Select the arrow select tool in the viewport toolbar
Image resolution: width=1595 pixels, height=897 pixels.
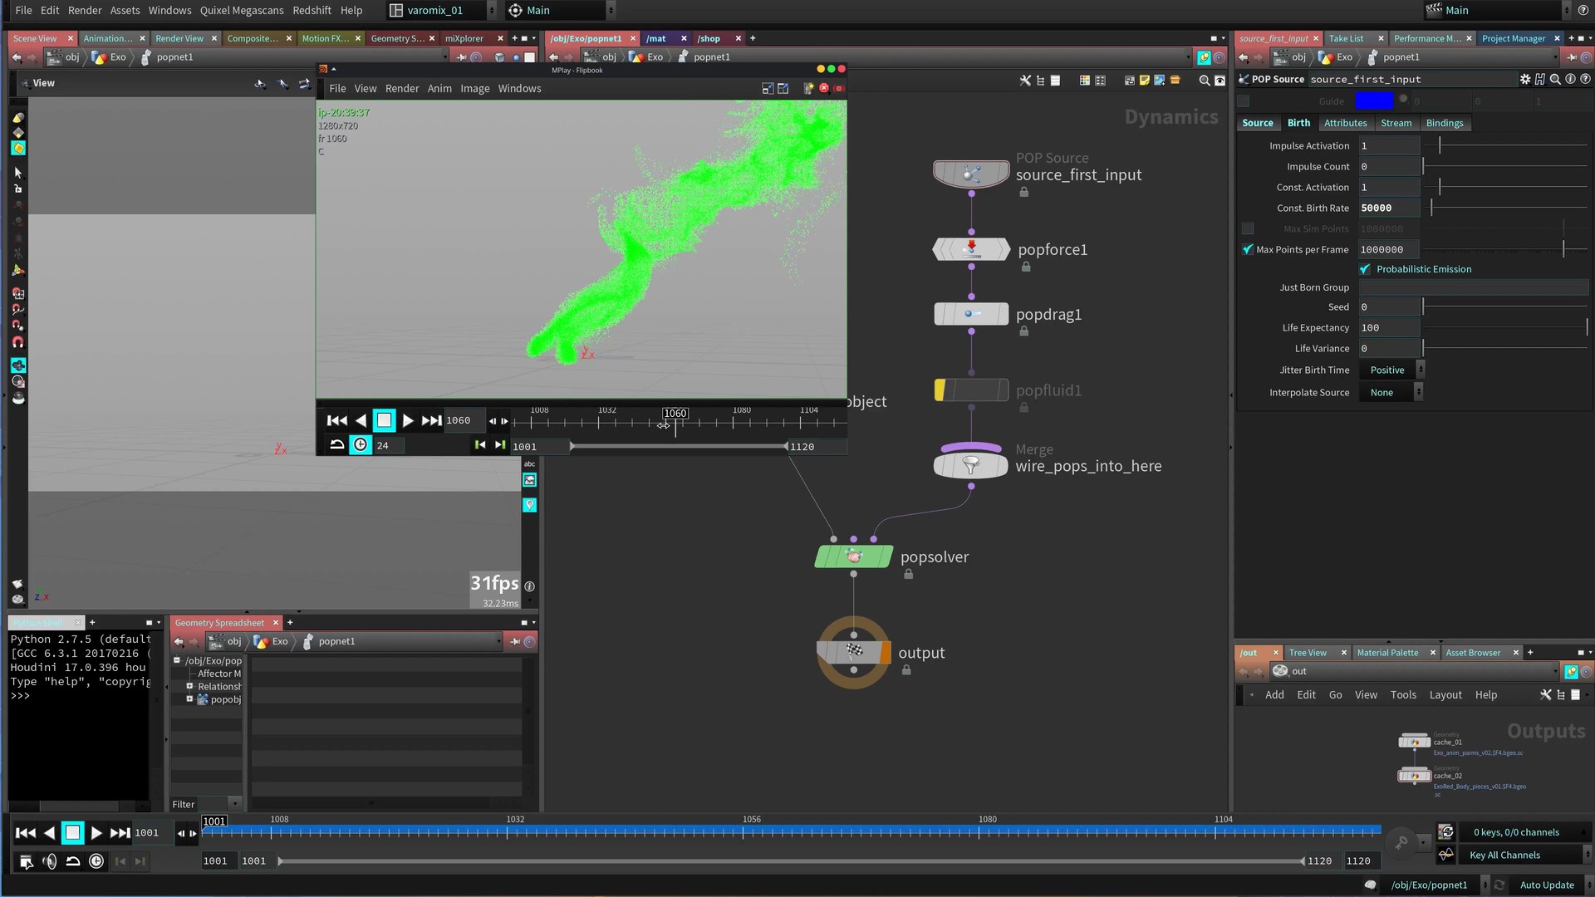coord(17,173)
